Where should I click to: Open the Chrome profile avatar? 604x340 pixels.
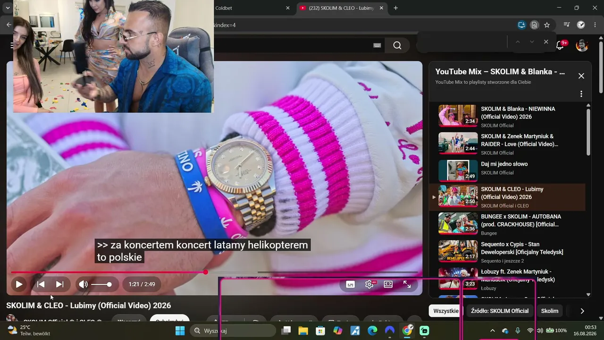pos(581,25)
